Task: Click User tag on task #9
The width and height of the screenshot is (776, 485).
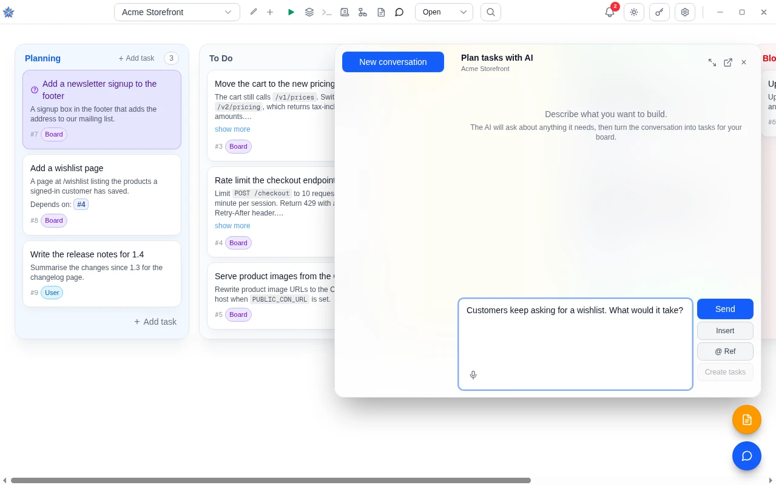Action: click(52, 293)
